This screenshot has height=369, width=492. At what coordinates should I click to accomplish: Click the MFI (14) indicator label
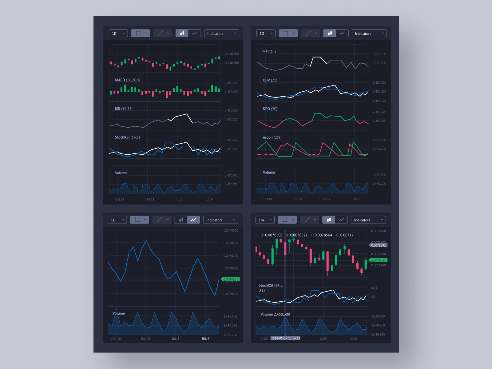(269, 51)
